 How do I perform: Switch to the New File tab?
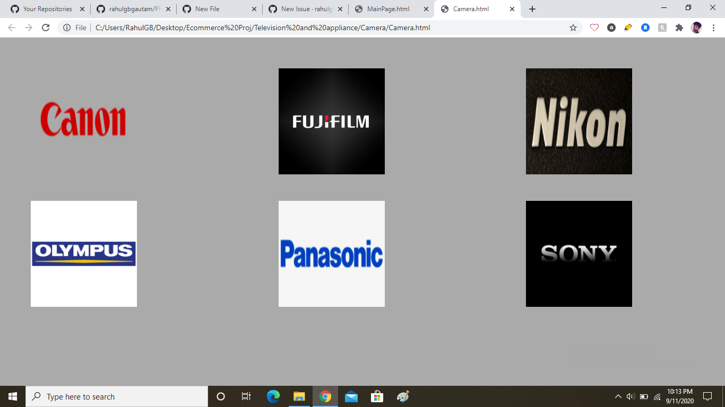click(219, 9)
